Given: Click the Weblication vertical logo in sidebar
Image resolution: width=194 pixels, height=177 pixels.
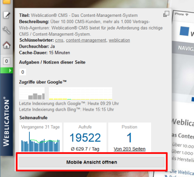Looking at the screenshot, I should coord(6,121).
